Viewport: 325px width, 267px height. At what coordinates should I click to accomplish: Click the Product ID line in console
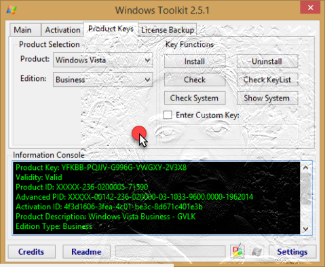tap(82, 187)
